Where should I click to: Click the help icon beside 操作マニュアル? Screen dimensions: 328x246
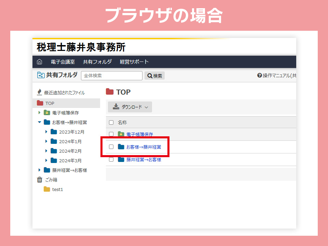point(259,76)
